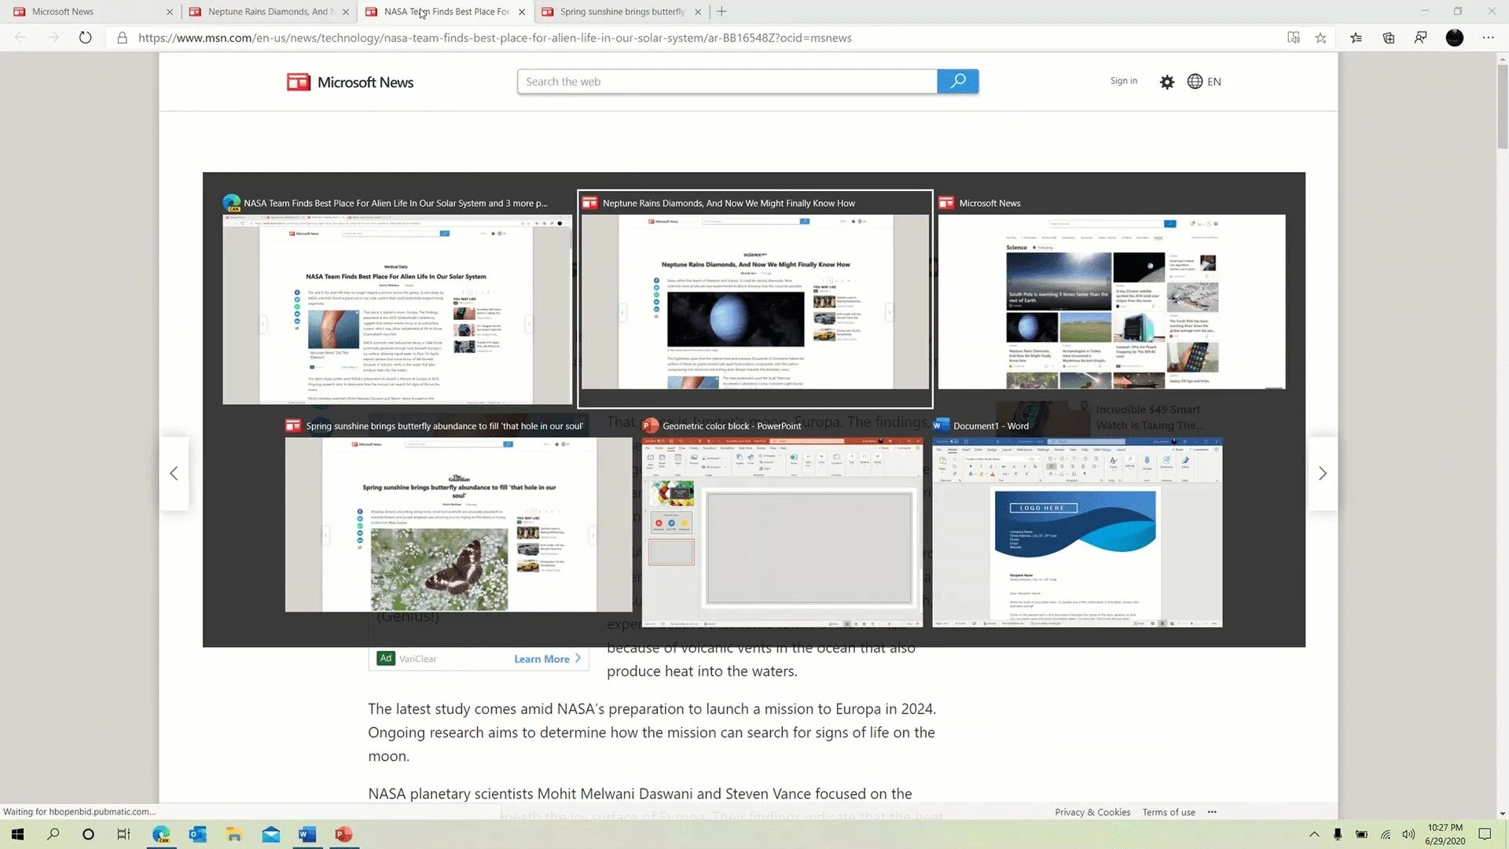Click the next article right chevron
This screenshot has width=1509, height=849.
[x=1323, y=473]
